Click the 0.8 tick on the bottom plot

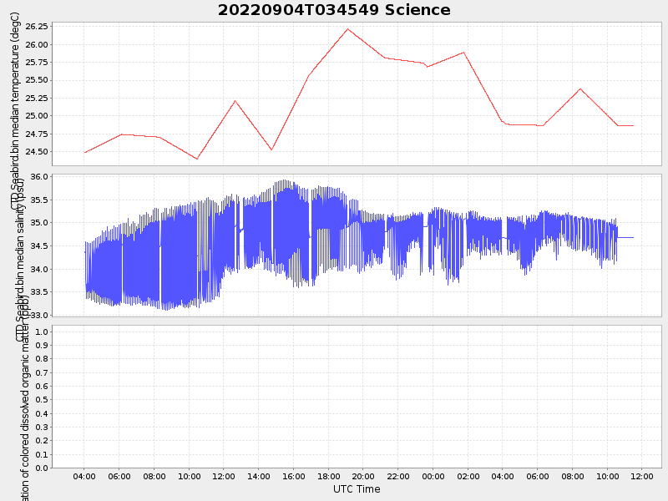point(43,359)
